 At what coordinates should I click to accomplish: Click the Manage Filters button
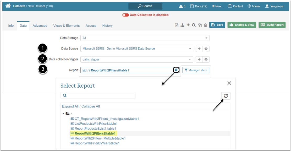click(x=196, y=70)
